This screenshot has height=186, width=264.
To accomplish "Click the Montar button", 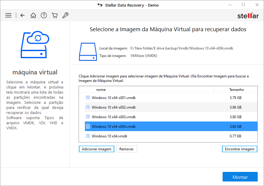I will (x=240, y=177).
